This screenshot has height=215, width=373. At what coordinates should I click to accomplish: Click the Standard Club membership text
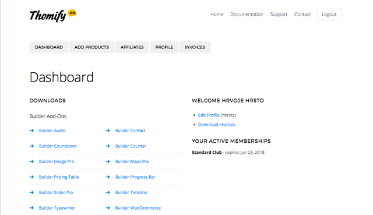(x=207, y=153)
